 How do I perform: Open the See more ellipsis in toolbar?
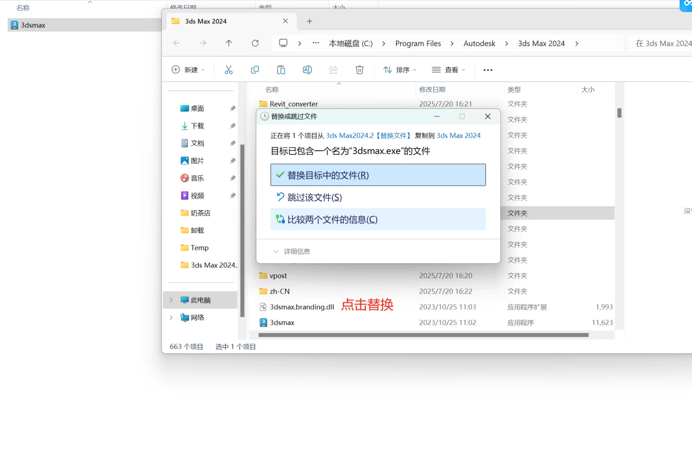pos(488,70)
